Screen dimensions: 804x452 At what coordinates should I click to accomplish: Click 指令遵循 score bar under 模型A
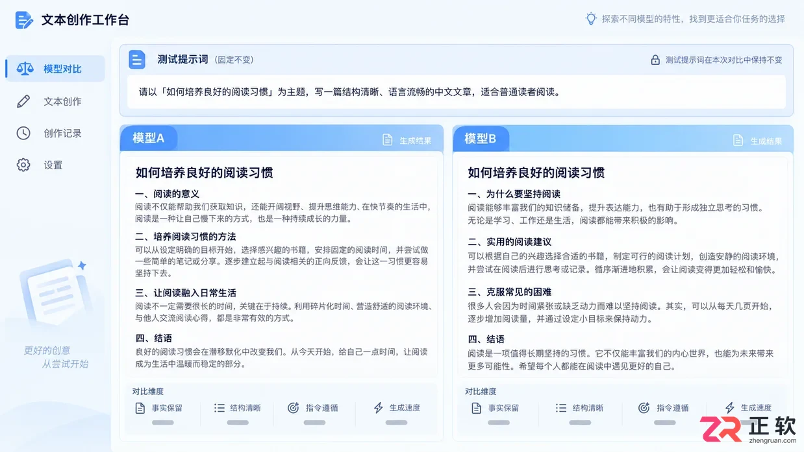pos(314,422)
